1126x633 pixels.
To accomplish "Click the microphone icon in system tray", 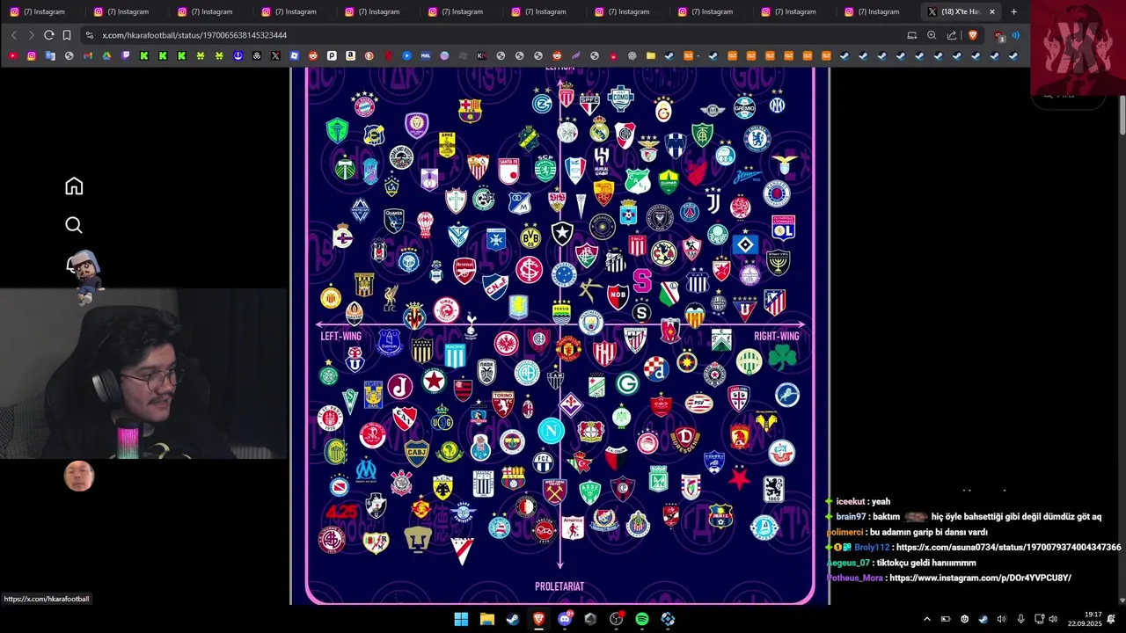I will (1020, 619).
